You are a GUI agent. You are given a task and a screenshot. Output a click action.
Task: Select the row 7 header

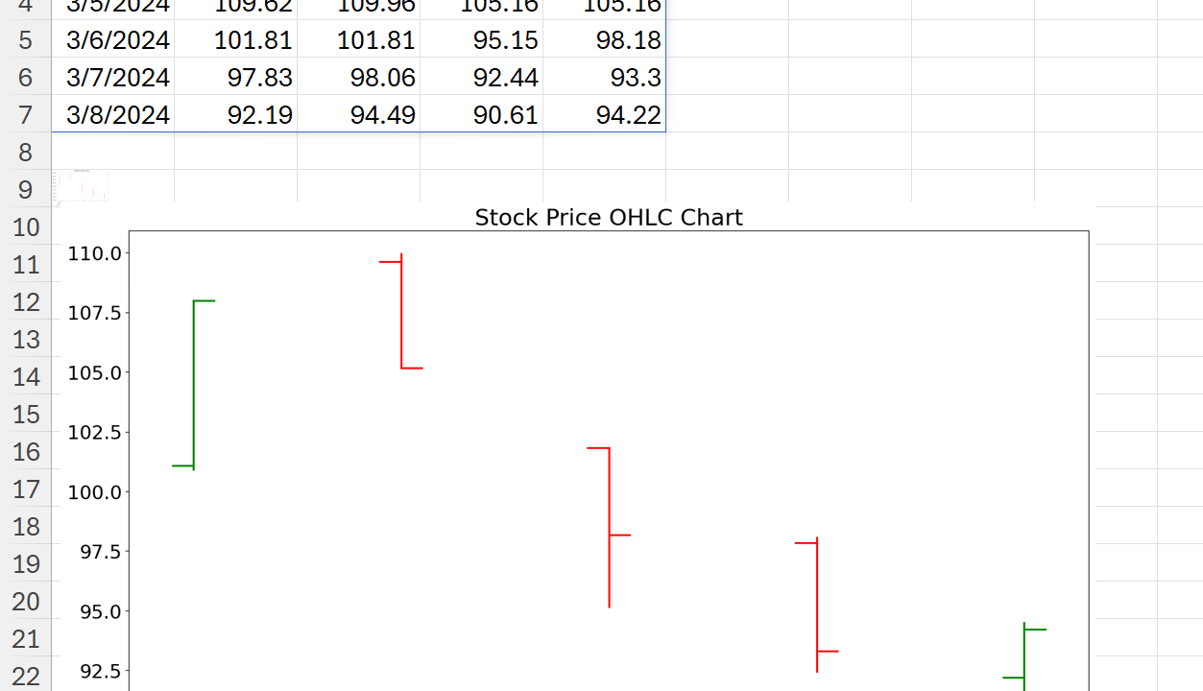(x=25, y=115)
